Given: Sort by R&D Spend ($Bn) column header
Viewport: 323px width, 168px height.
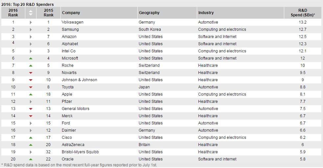Looking at the screenshot, I should pyautogui.click(x=303, y=13).
